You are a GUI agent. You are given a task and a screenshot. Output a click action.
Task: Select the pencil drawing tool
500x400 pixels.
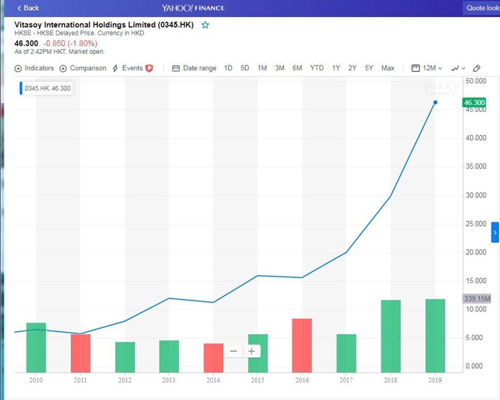pyautogui.click(x=477, y=68)
